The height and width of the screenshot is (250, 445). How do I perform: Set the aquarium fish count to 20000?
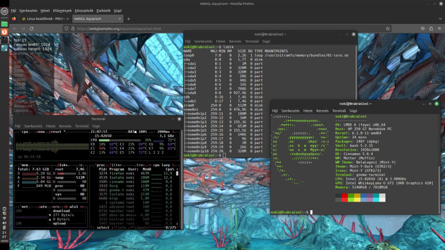[x=19, y=88]
